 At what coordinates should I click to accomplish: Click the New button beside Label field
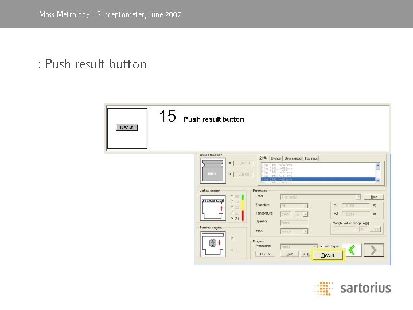[x=374, y=197]
